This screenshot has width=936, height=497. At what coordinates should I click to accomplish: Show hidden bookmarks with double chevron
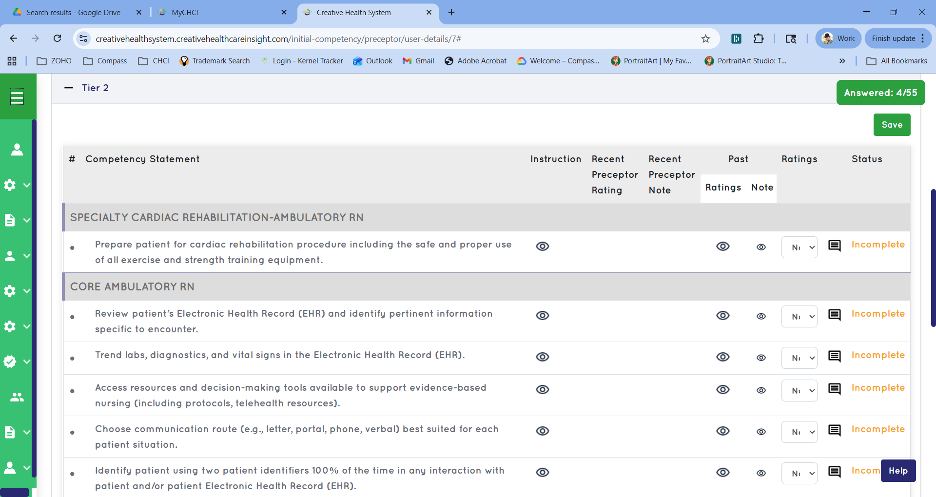coord(842,61)
